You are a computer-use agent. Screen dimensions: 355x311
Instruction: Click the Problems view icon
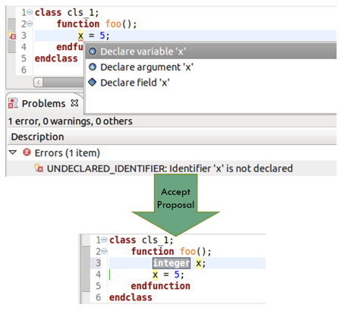(x=13, y=103)
